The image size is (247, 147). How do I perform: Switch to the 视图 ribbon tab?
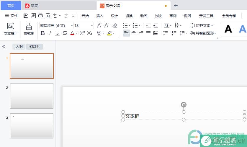[x=187, y=16]
